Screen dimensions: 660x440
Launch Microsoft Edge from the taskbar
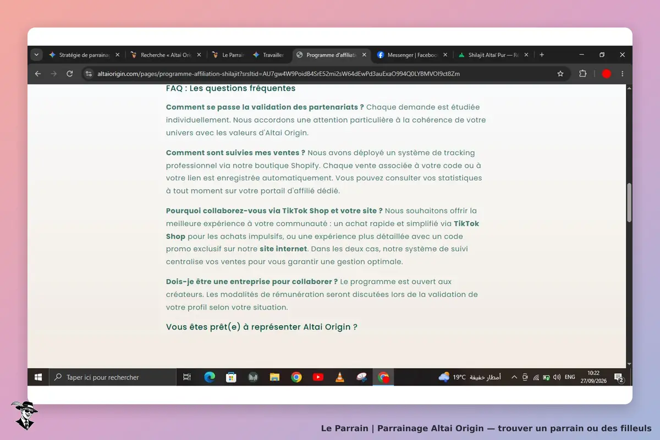(210, 377)
